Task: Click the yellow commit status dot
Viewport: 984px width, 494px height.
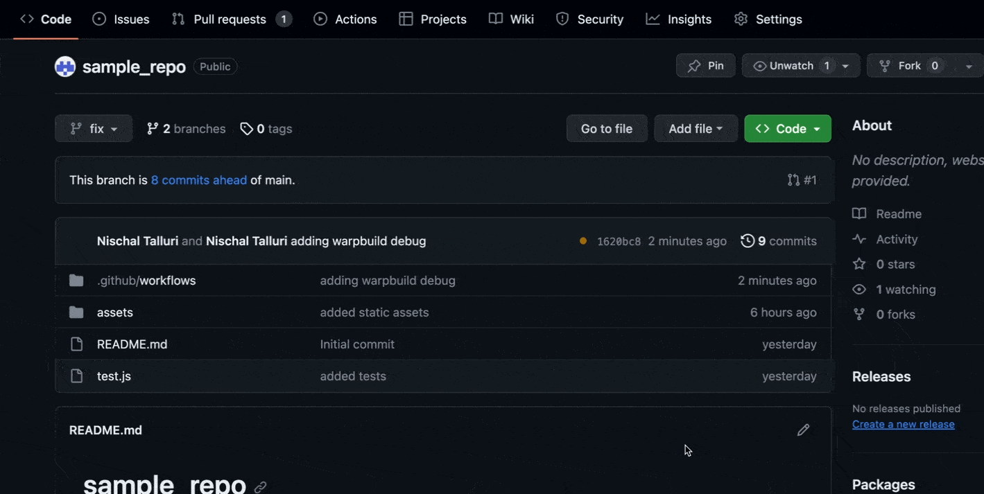Action: [x=582, y=240]
